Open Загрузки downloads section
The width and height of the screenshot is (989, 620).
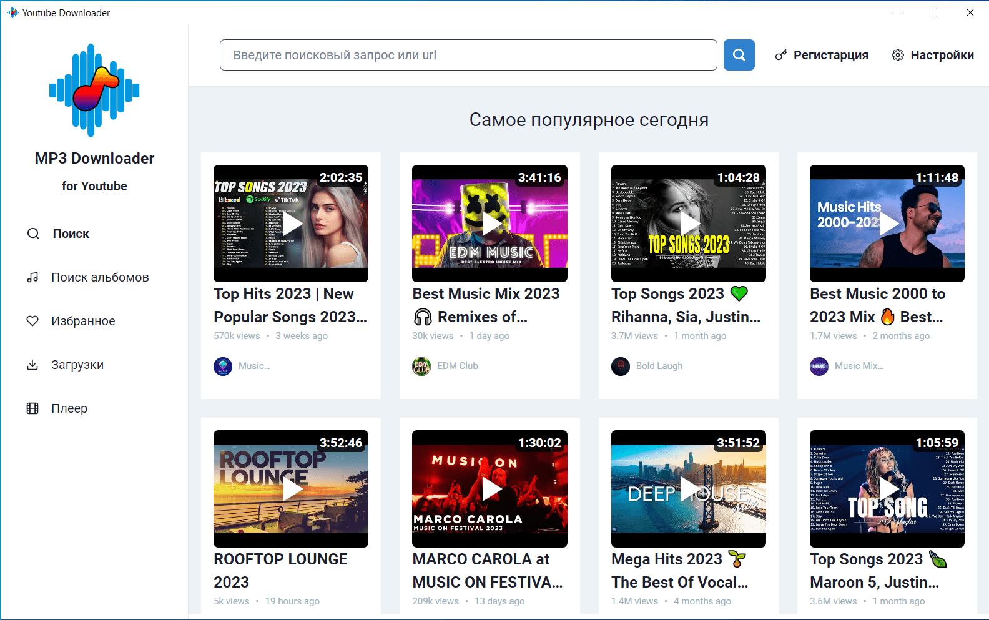pos(65,365)
